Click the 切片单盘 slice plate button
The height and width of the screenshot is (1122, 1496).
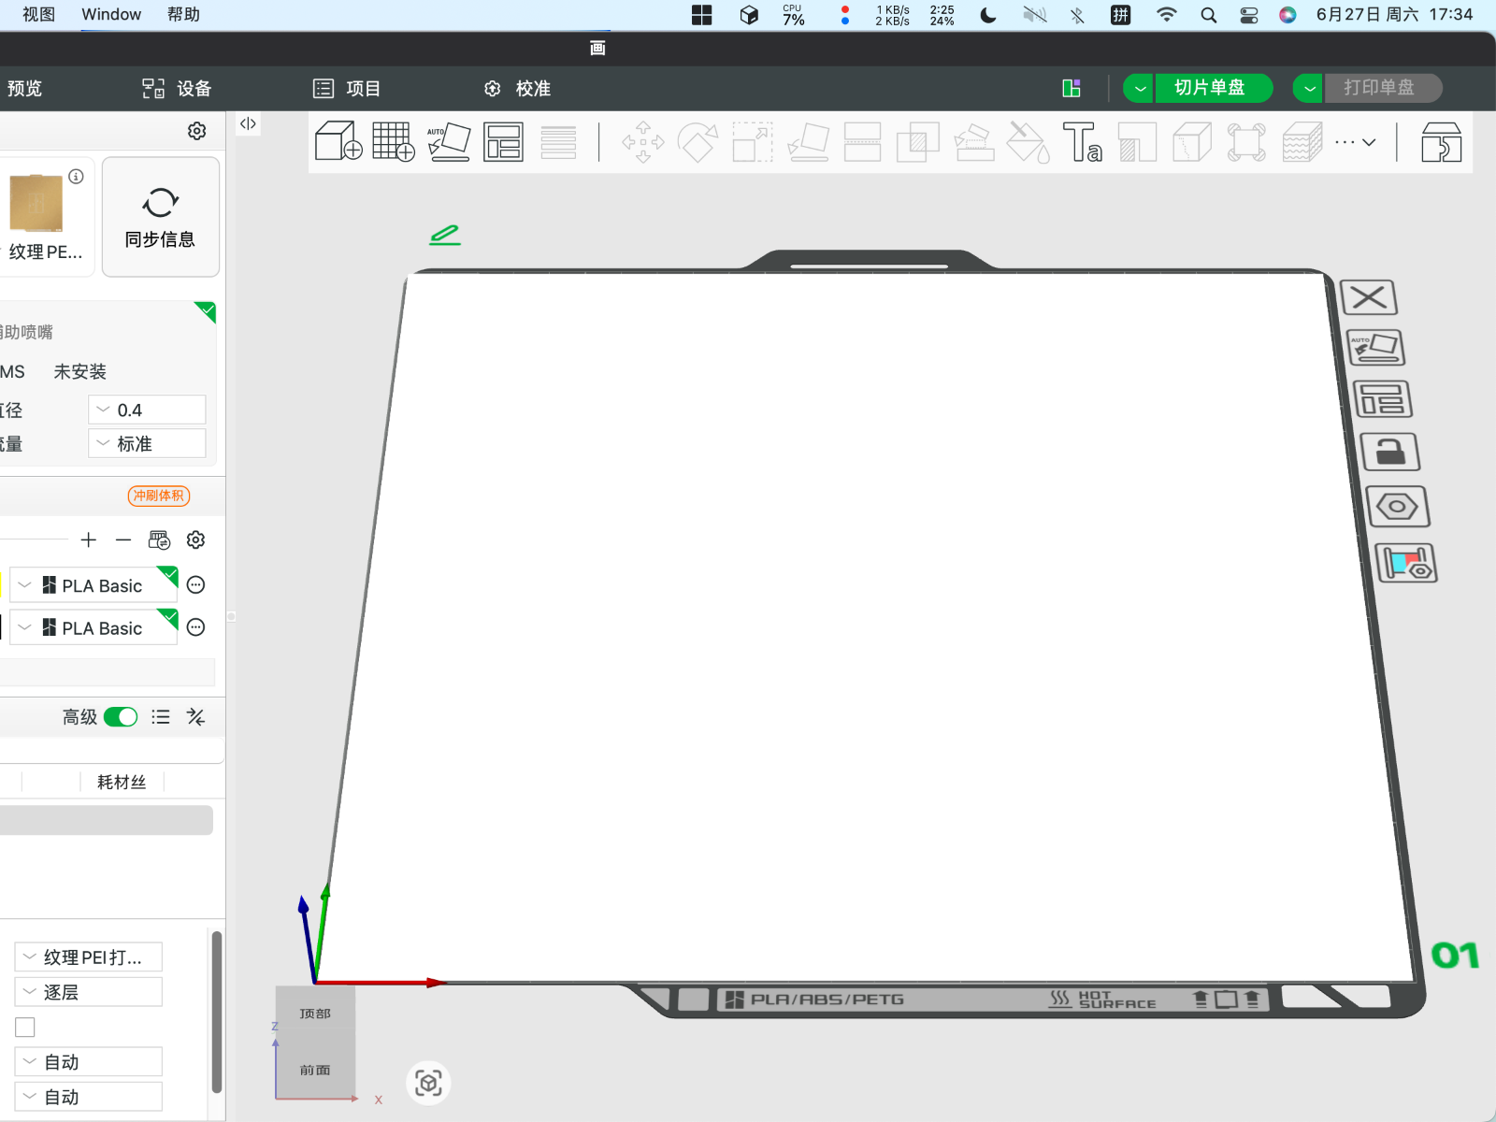click(x=1210, y=88)
